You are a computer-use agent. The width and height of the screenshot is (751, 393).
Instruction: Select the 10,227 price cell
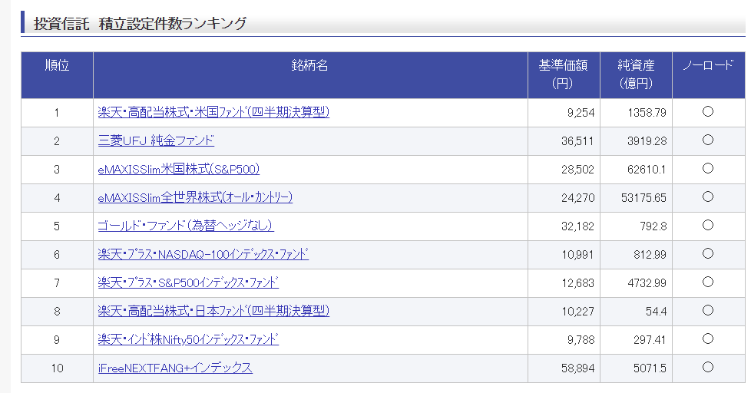(564, 312)
